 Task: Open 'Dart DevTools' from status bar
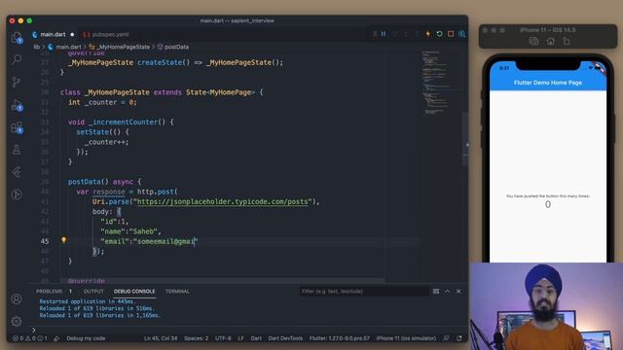pos(285,338)
